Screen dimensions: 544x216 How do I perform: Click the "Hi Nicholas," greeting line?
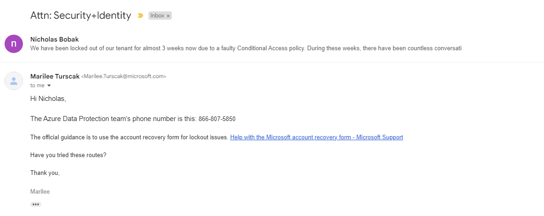[48, 99]
